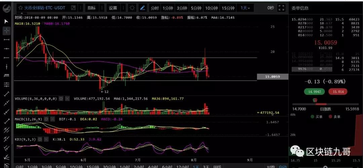Screen dimensions: 363x168
Task: Click the Huobi flame logo
Action: click(x=6, y=8)
